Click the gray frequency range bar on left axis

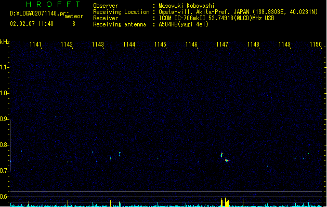(x=10, y=145)
